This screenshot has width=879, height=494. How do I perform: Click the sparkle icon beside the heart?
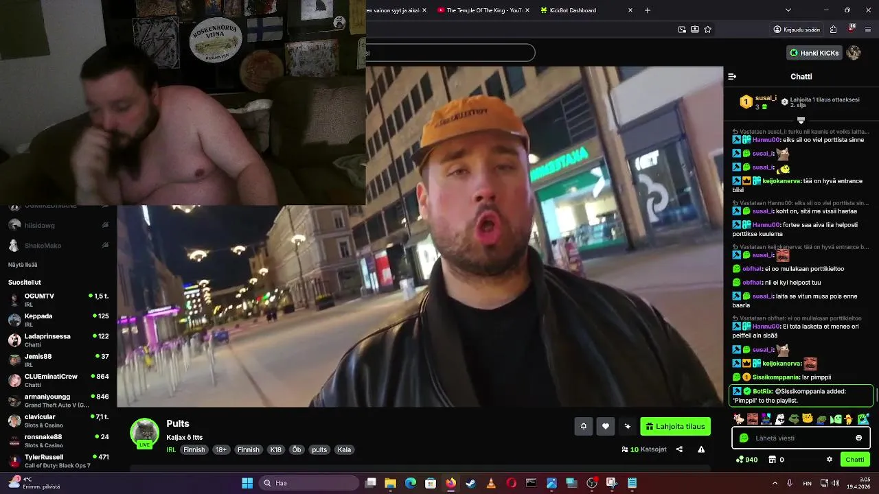coord(627,426)
